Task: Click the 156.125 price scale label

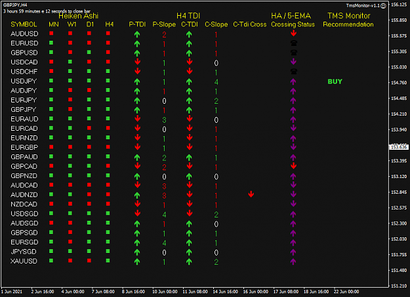Action: (x=399, y=5)
